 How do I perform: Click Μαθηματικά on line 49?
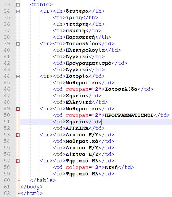tap(82, 109)
